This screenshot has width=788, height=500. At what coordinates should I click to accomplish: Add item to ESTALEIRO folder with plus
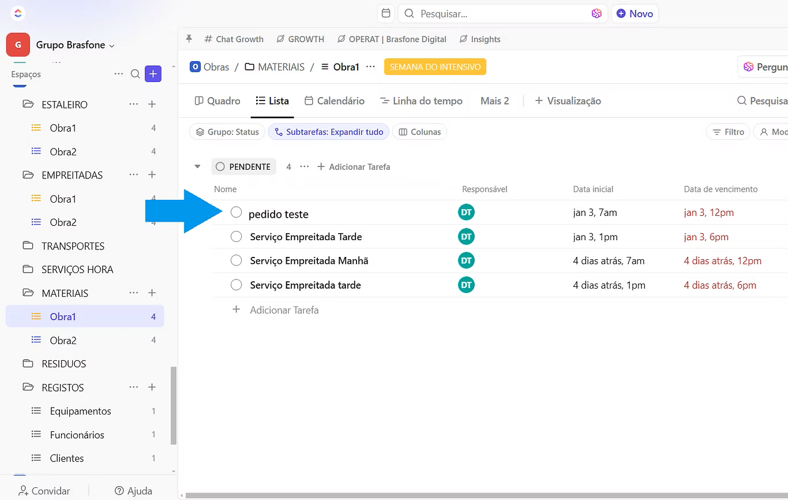[x=152, y=105]
